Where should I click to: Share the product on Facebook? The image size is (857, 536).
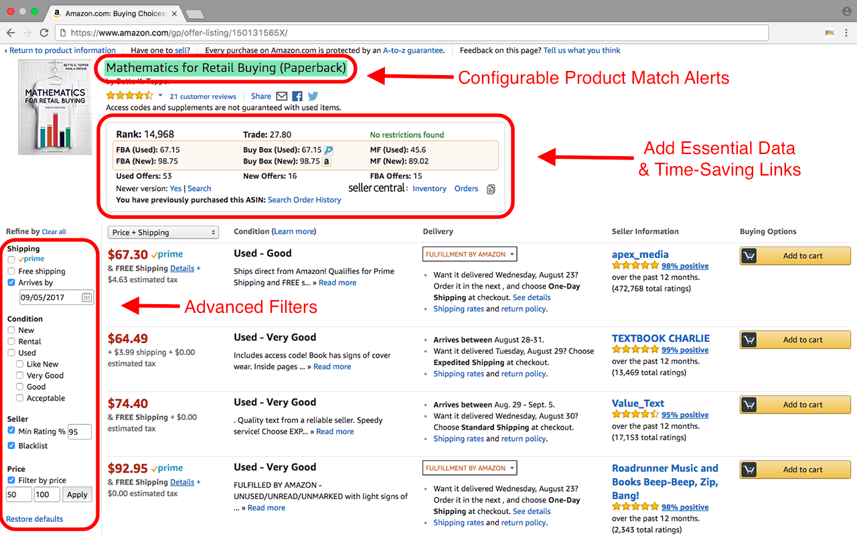[x=297, y=96]
